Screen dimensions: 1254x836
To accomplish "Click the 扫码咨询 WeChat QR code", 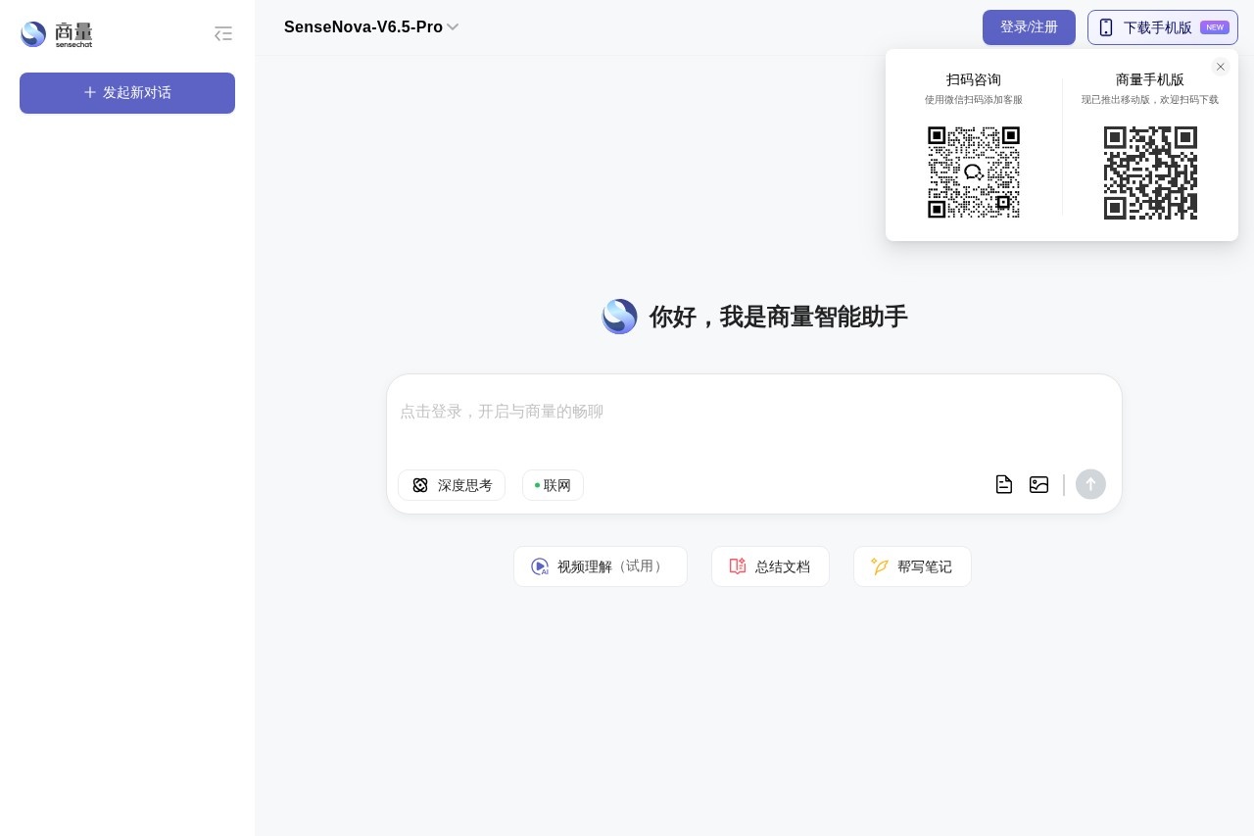I will pos(974,172).
